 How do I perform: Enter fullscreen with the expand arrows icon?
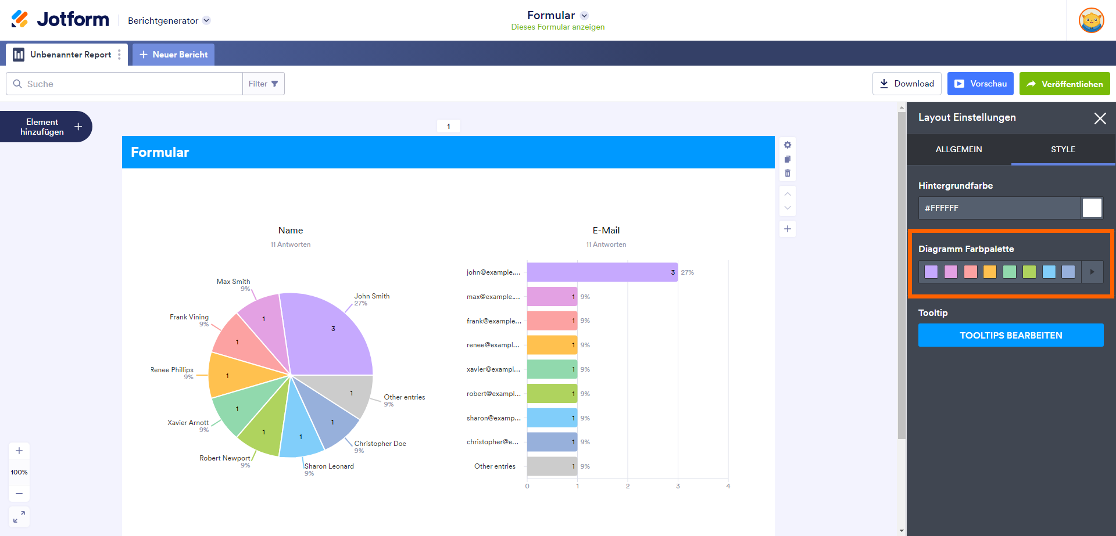pyautogui.click(x=19, y=516)
